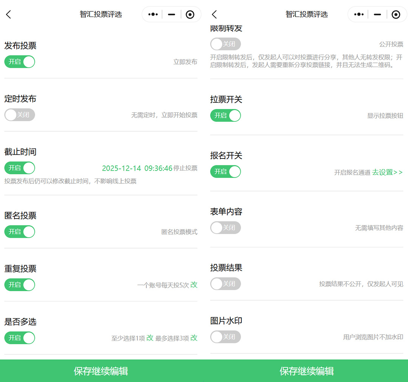The height and width of the screenshot is (382, 408).
Task: Turn on the 投票结果 switch
Action: coord(226,284)
